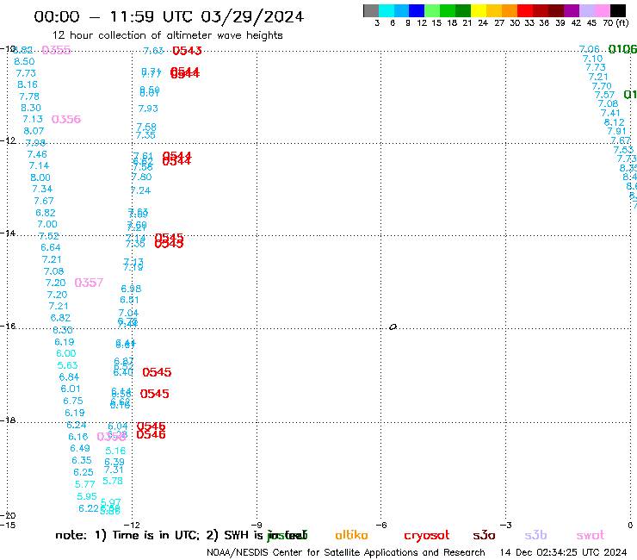
Task: Click the pink pass time '0355'
Action: (56, 50)
